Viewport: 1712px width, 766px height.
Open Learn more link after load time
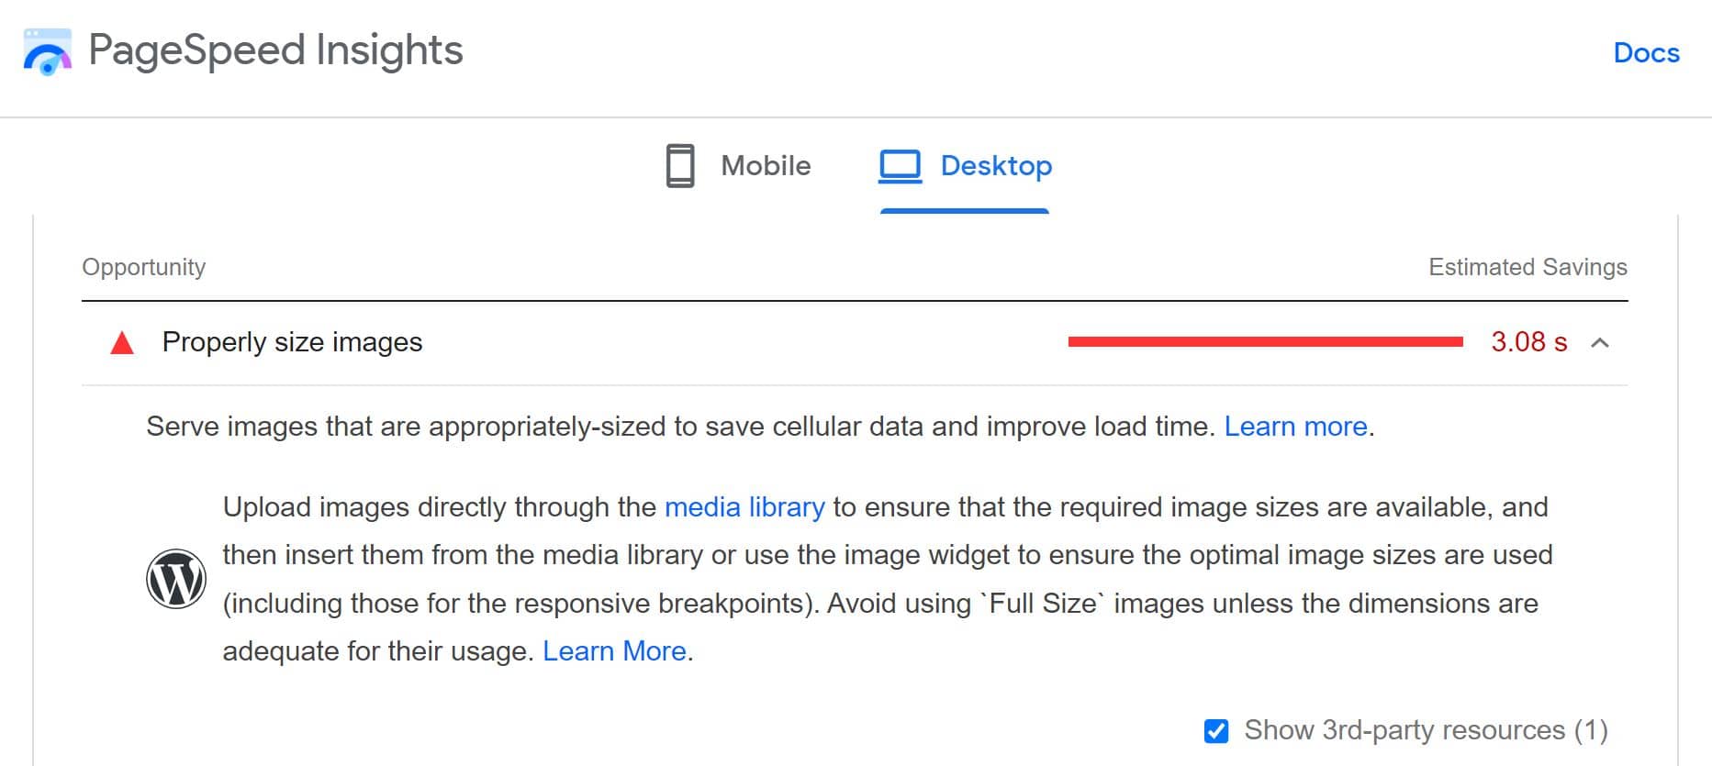click(1296, 427)
